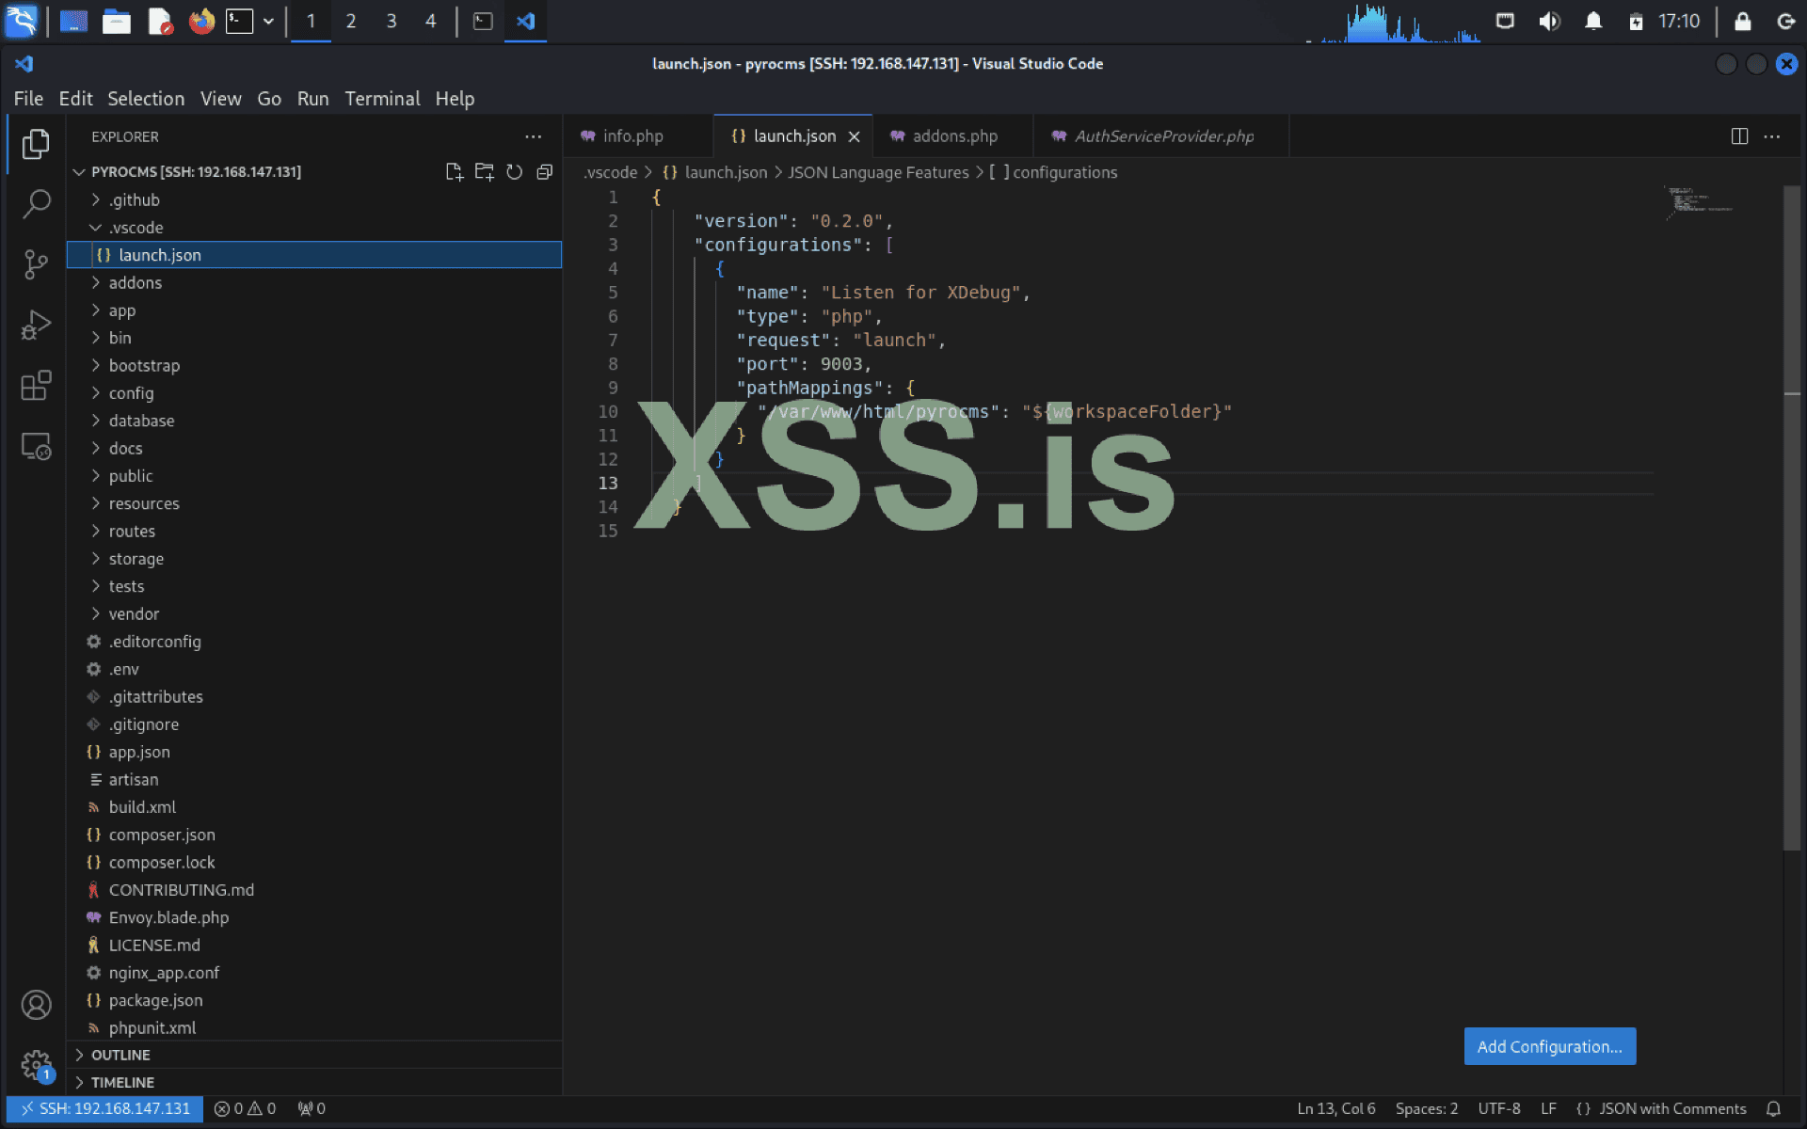
Task: Expand the addons folder
Action: tap(136, 283)
